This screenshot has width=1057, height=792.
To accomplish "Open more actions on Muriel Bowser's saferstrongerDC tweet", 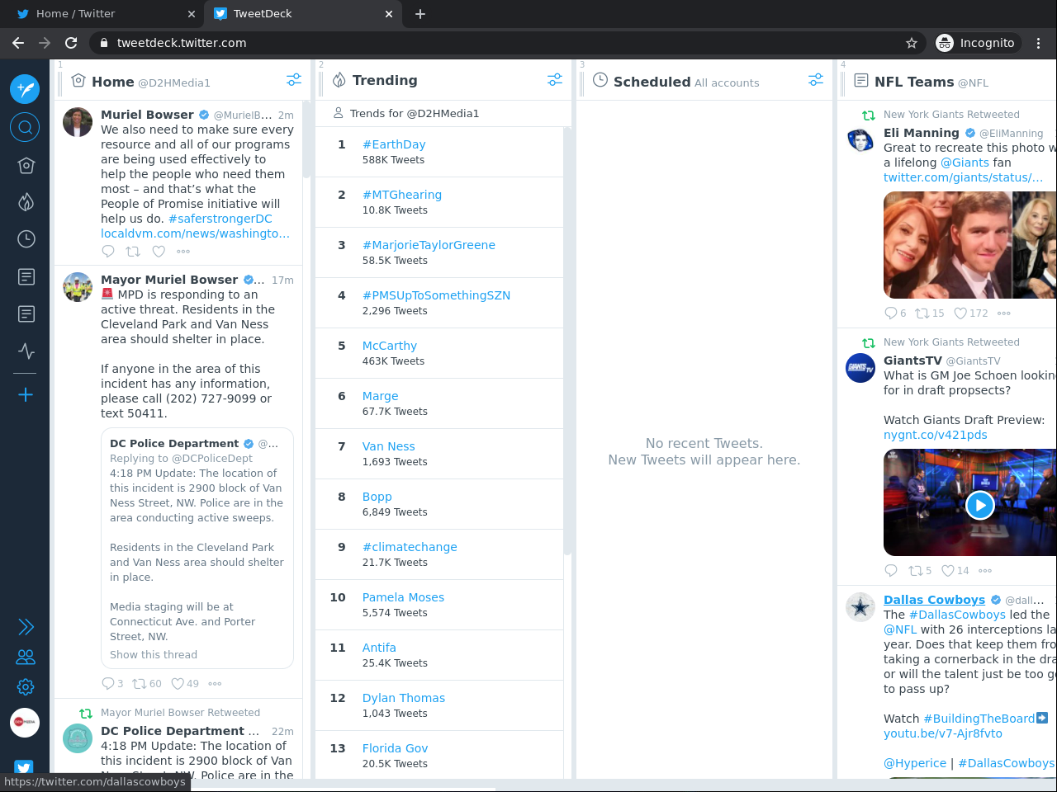I will pyautogui.click(x=183, y=252).
